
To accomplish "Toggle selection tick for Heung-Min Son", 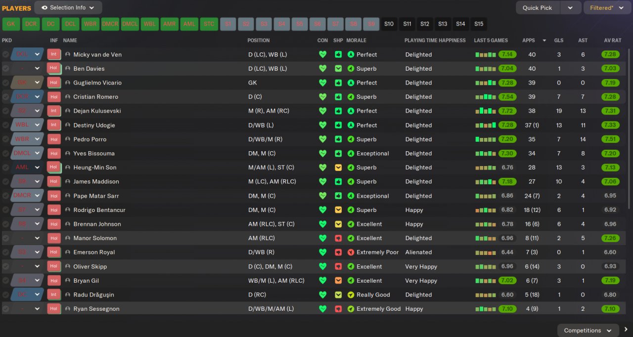I will point(5,168).
